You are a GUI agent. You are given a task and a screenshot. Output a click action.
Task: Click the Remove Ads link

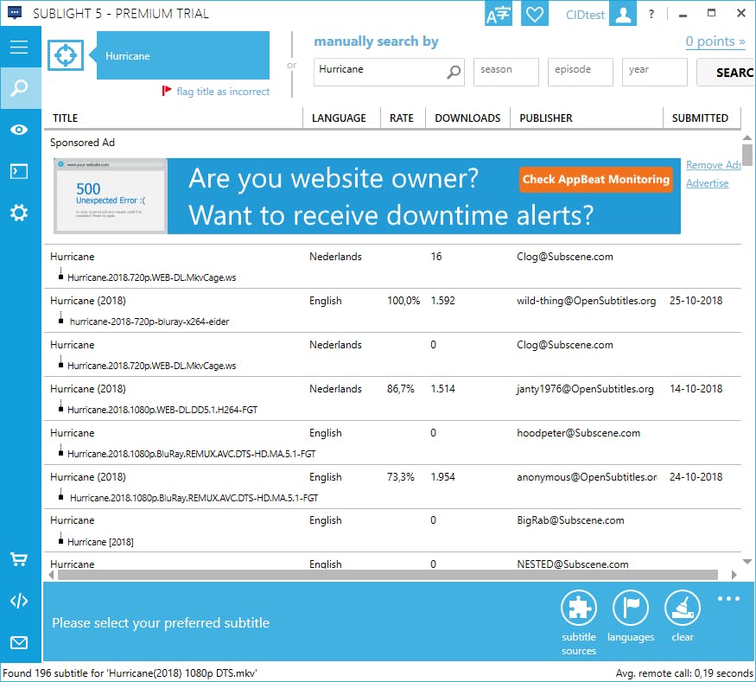(714, 165)
